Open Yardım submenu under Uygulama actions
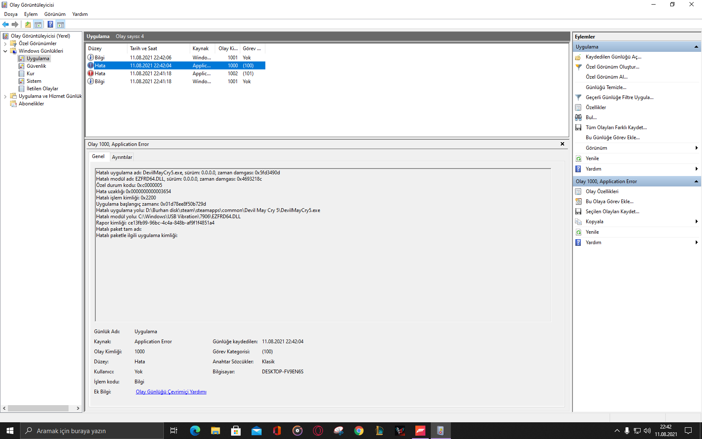This screenshot has height=439, width=702. point(637,169)
